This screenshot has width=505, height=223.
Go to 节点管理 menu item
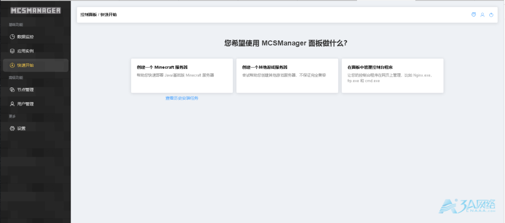(36, 90)
